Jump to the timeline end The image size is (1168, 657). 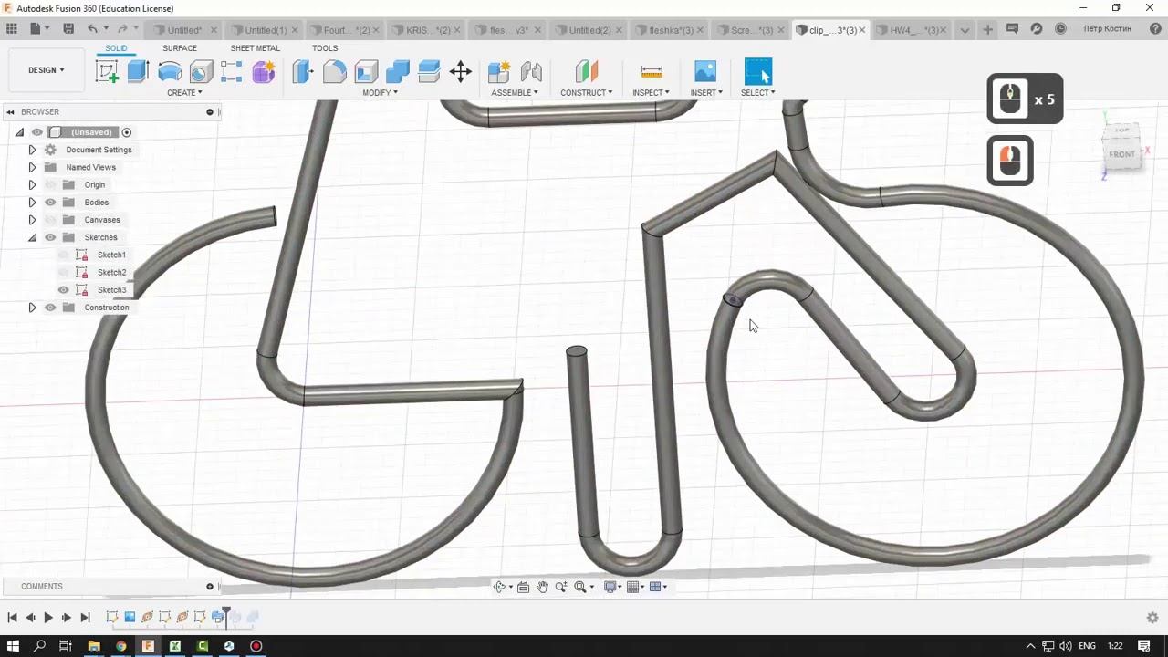(x=85, y=618)
